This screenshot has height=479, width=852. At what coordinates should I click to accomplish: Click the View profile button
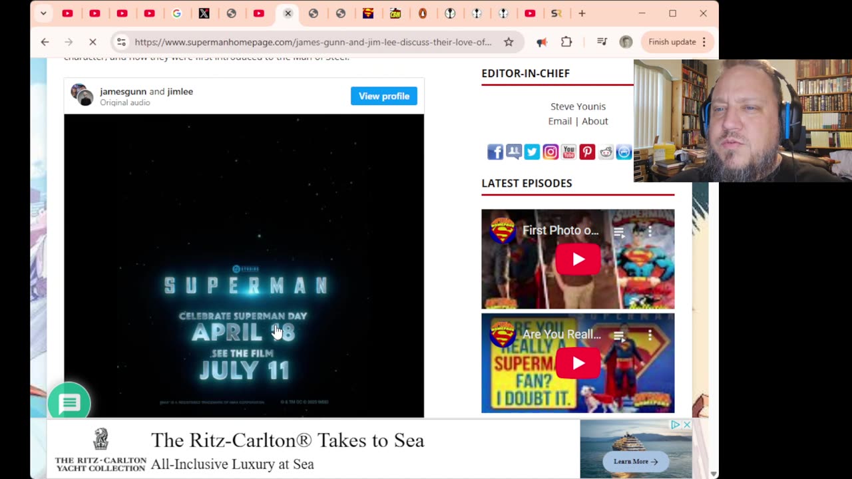[384, 96]
